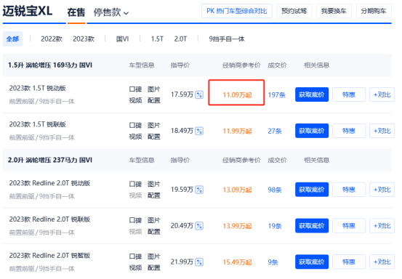
Task: Open loan calculator icon beside 19.59万
Action: tap(199, 190)
